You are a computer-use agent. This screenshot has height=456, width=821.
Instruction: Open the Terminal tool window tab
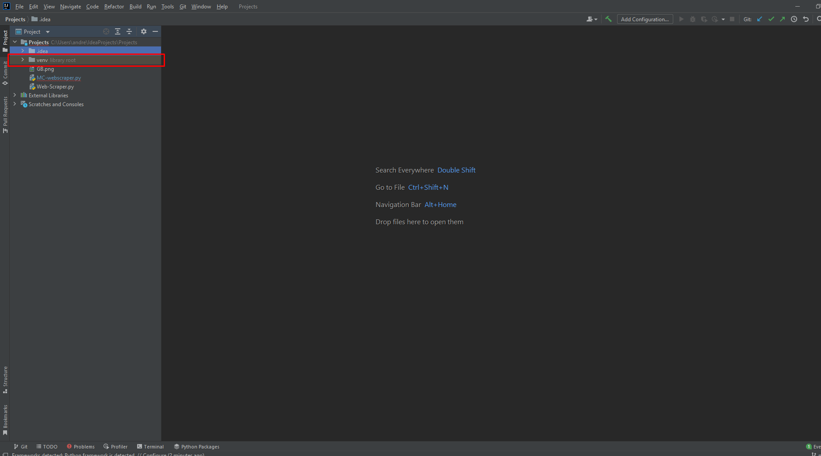150,447
